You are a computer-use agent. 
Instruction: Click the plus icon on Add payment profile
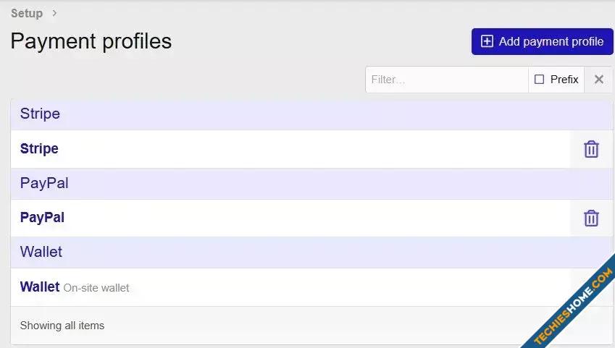click(487, 41)
